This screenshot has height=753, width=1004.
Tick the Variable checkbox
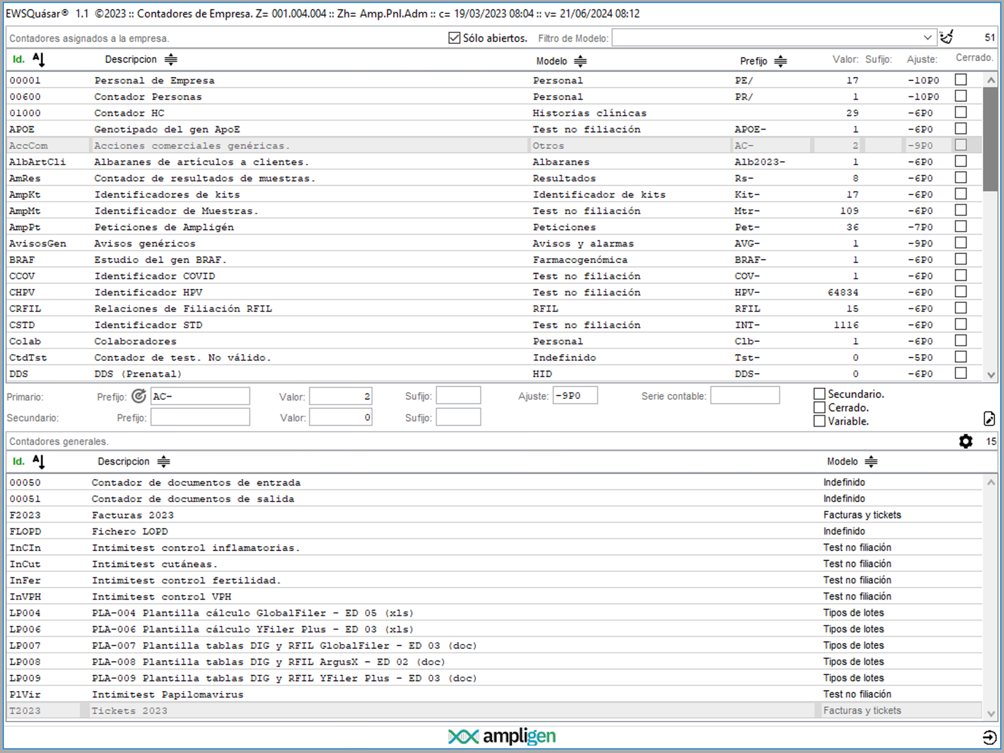click(819, 421)
